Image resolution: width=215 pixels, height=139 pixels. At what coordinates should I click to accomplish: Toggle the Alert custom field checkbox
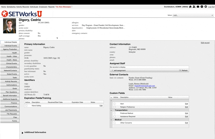[x=114, y=104]
